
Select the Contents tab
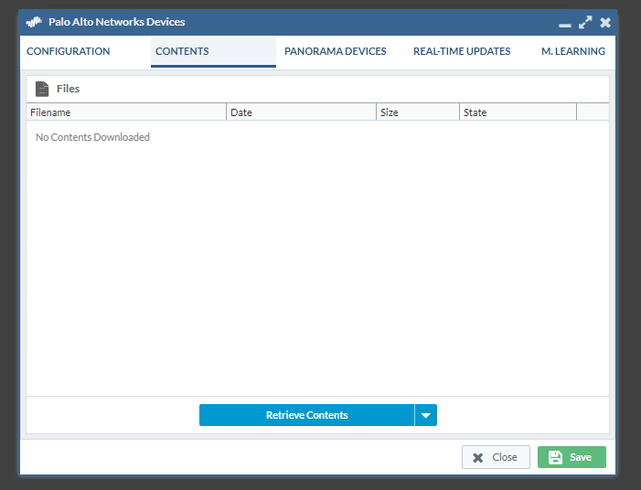point(213,51)
